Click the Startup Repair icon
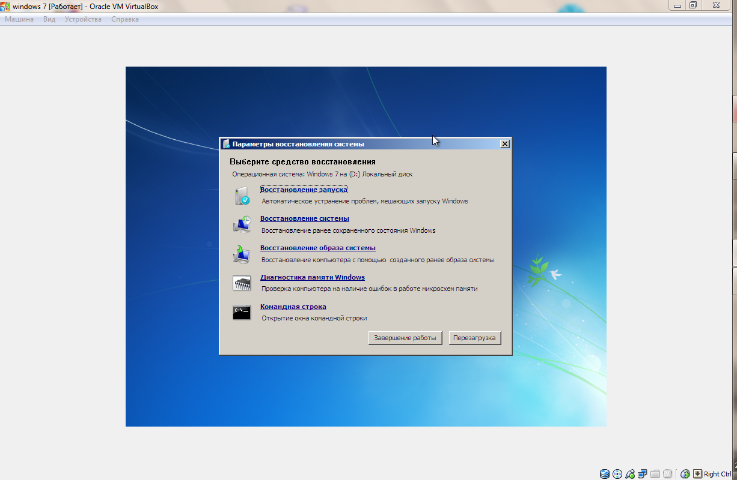Image resolution: width=737 pixels, height=480 pixels. (x=242, y=196)
